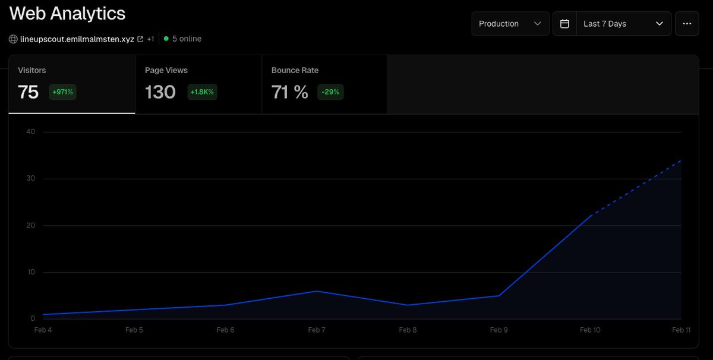Click the Web Analytics heading
The height and width of the screenshot is (360, 713).
(68, 13)
